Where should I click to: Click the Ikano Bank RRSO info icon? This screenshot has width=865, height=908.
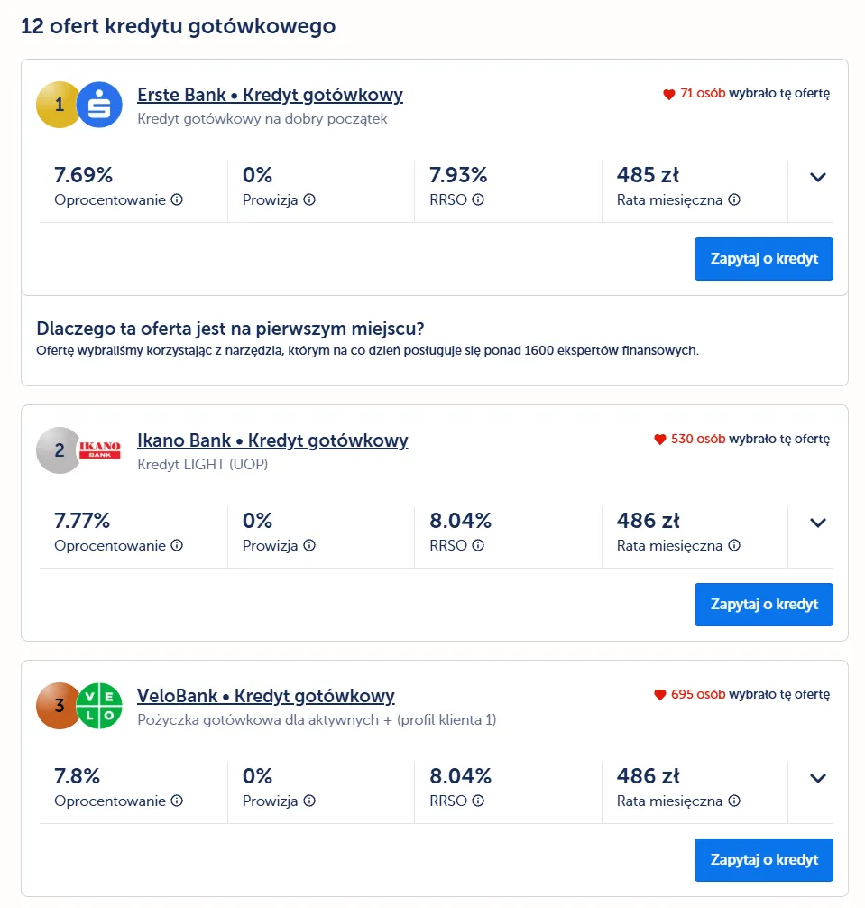(478, 545)
